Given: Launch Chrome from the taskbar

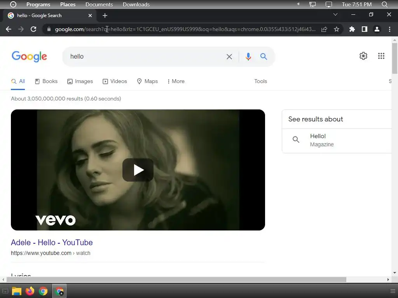Looking at the screenshot, I should (x=43, y=291).
